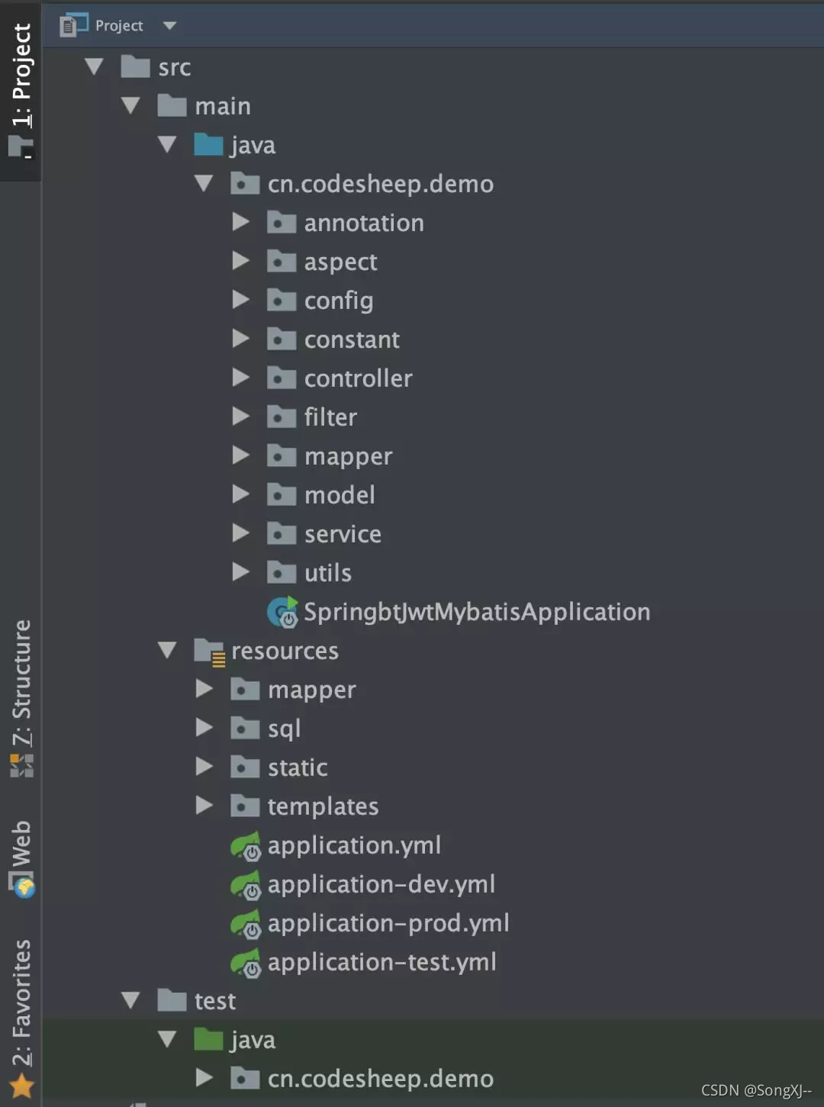The width and height of the screenshot is (824, 1107).
Task: Open the Project view dropdown arrow
Action: (169, 24)
